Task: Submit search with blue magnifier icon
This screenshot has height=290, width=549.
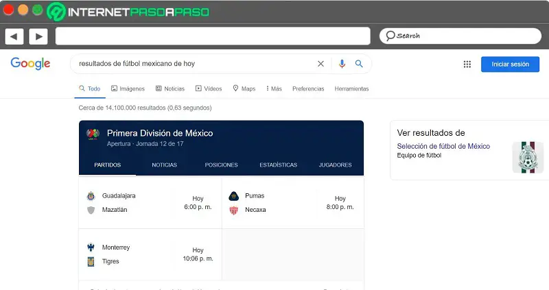Action: (x=359, y=64)
